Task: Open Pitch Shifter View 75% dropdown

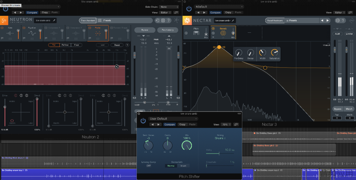Action: [226, 125]
